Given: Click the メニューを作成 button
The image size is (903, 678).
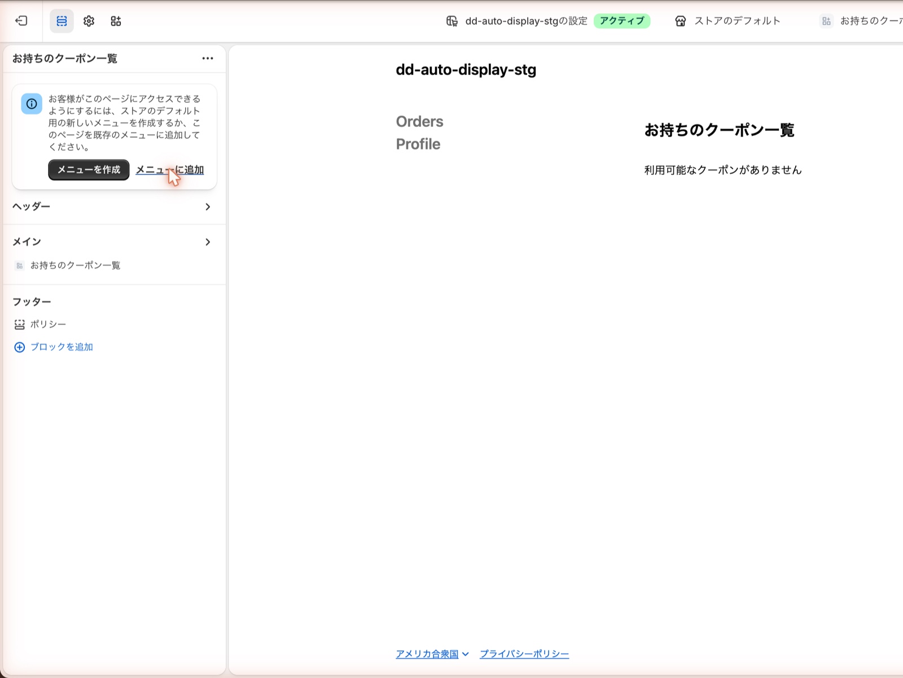Looking at the screenshot, I should tap(89, 170).
